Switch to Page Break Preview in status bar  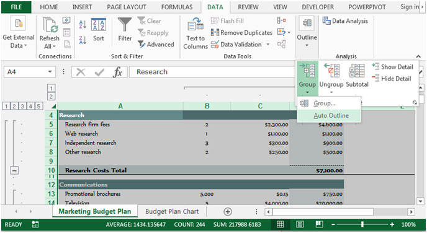click(319, 224)
